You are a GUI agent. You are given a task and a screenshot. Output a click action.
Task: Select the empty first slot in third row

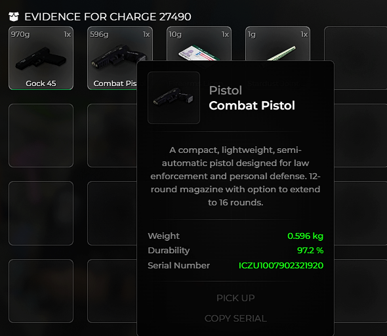(41, 213)
